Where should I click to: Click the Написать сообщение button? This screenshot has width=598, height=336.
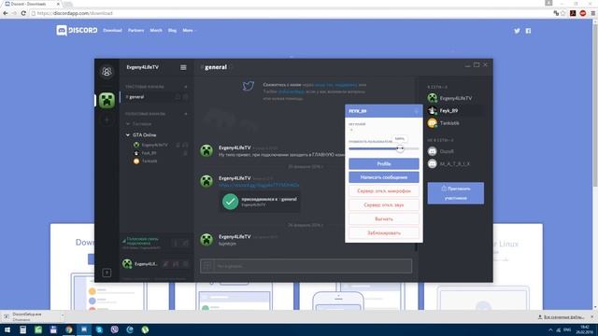point(384,177)
